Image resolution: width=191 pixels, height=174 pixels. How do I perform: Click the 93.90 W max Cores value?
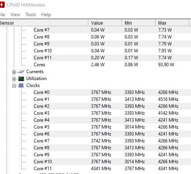(166, 65)
